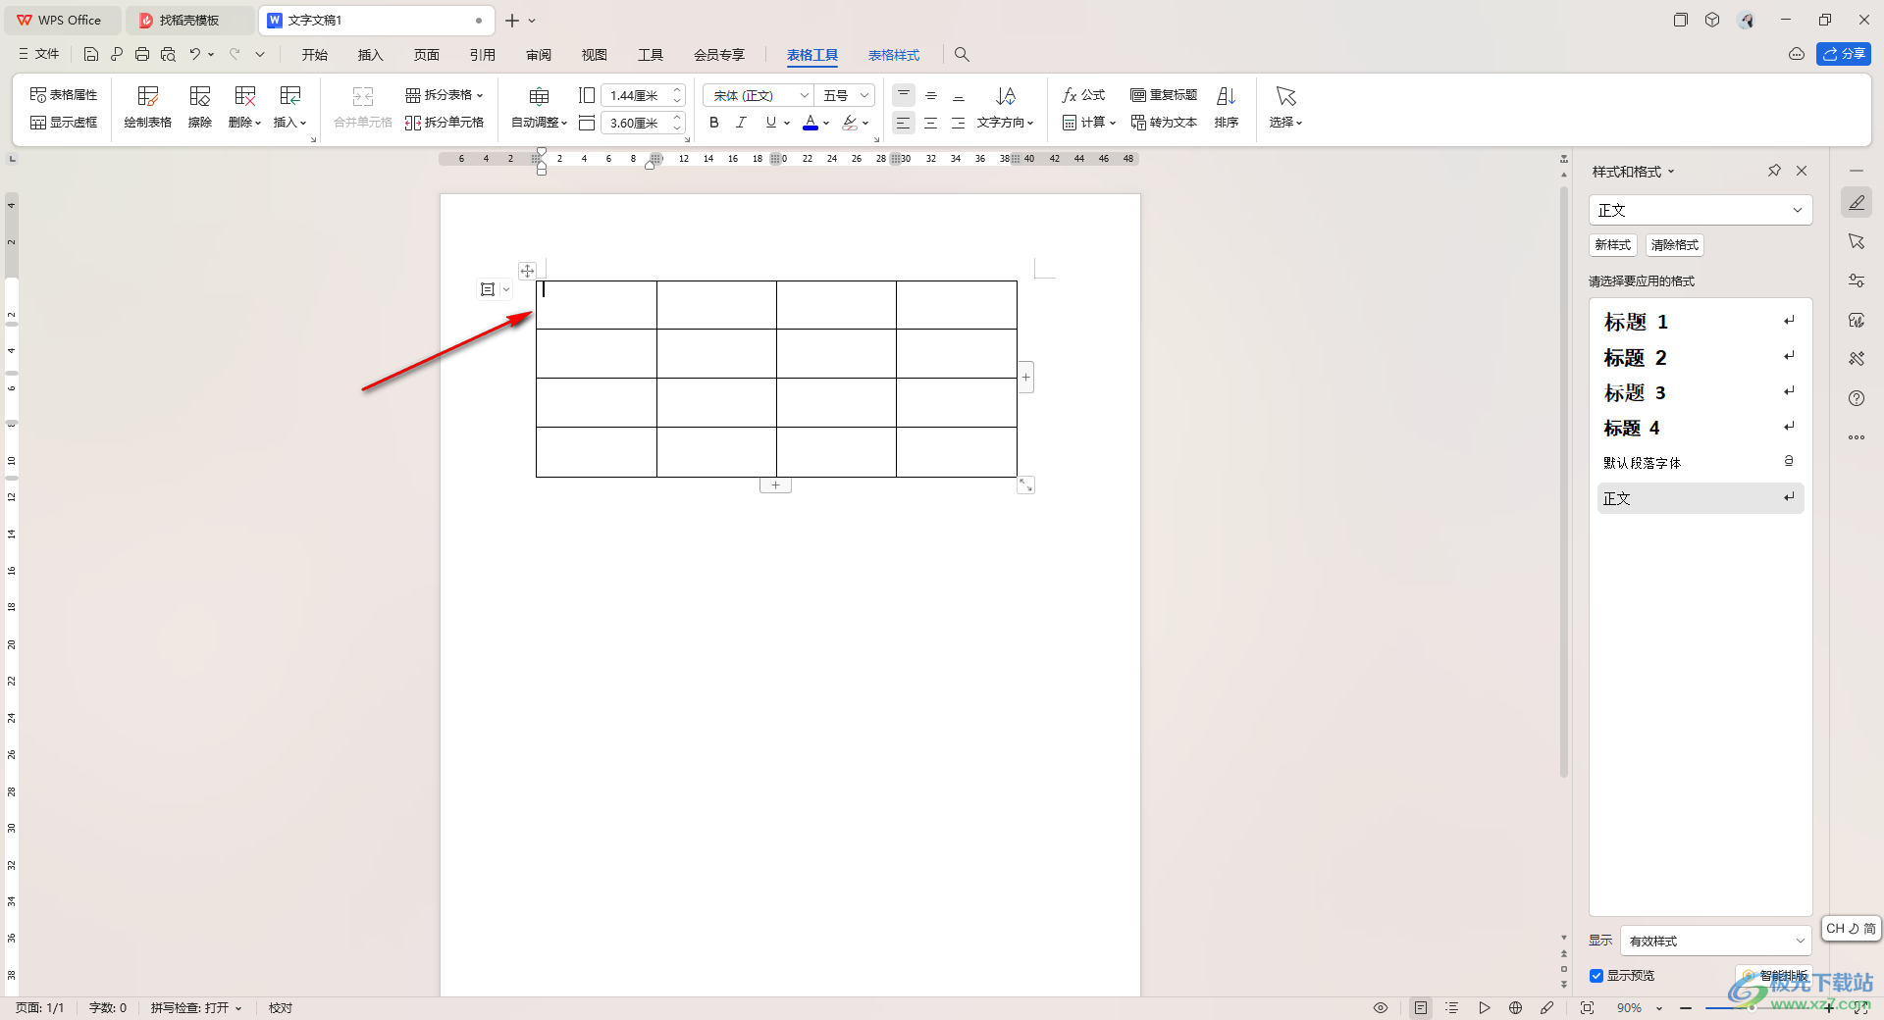The height and width of the screenshot is (1020, 1884).
Task: Open Text Direction (文字方向) dropdown
Action: click(1006, 107)
